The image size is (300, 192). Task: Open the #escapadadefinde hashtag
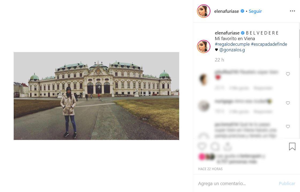(269, 44)
